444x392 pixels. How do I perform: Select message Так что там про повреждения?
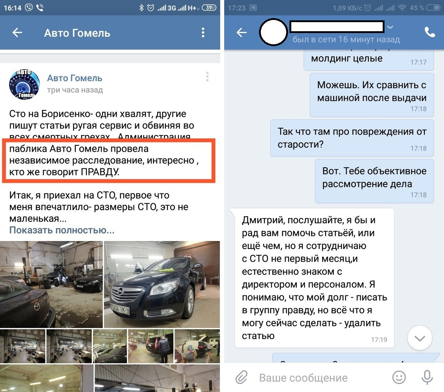352,138
